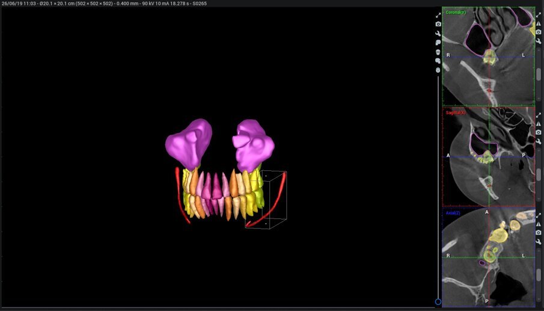Click the Sagittal view mirror/flip icon
The height and width of the screenshot is (311, 544).
(x=539, y=124)
